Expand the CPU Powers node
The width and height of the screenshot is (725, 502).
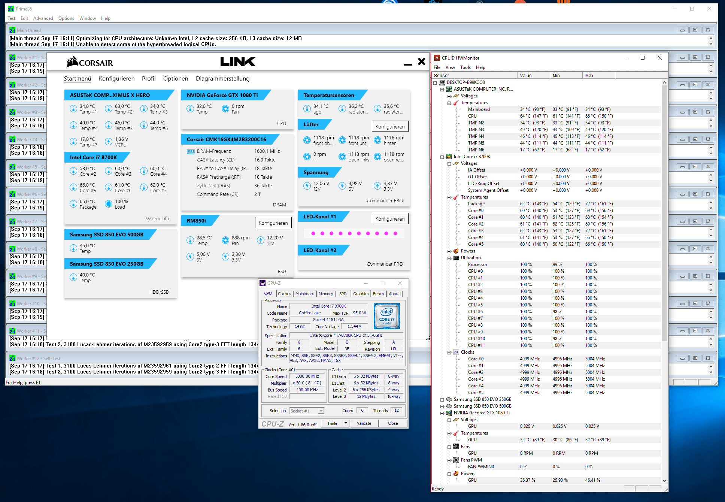[449, 251]
